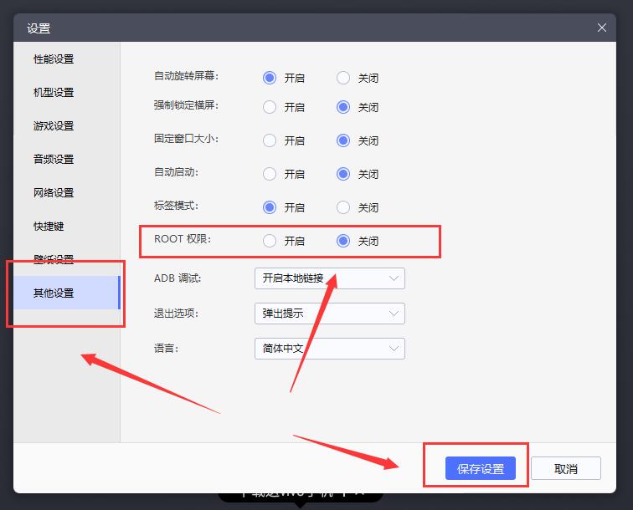Switch to the 性能设置 tab

tap(54, 59)
